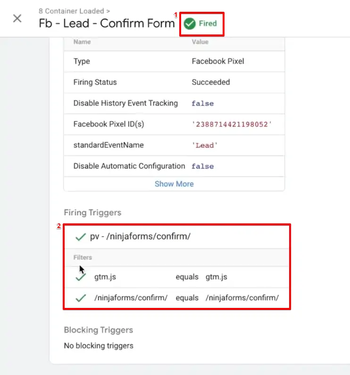Image resolution: width=350 pixels, height=375 pixels.
Task: Select the Type property row label
Action: 82,61
